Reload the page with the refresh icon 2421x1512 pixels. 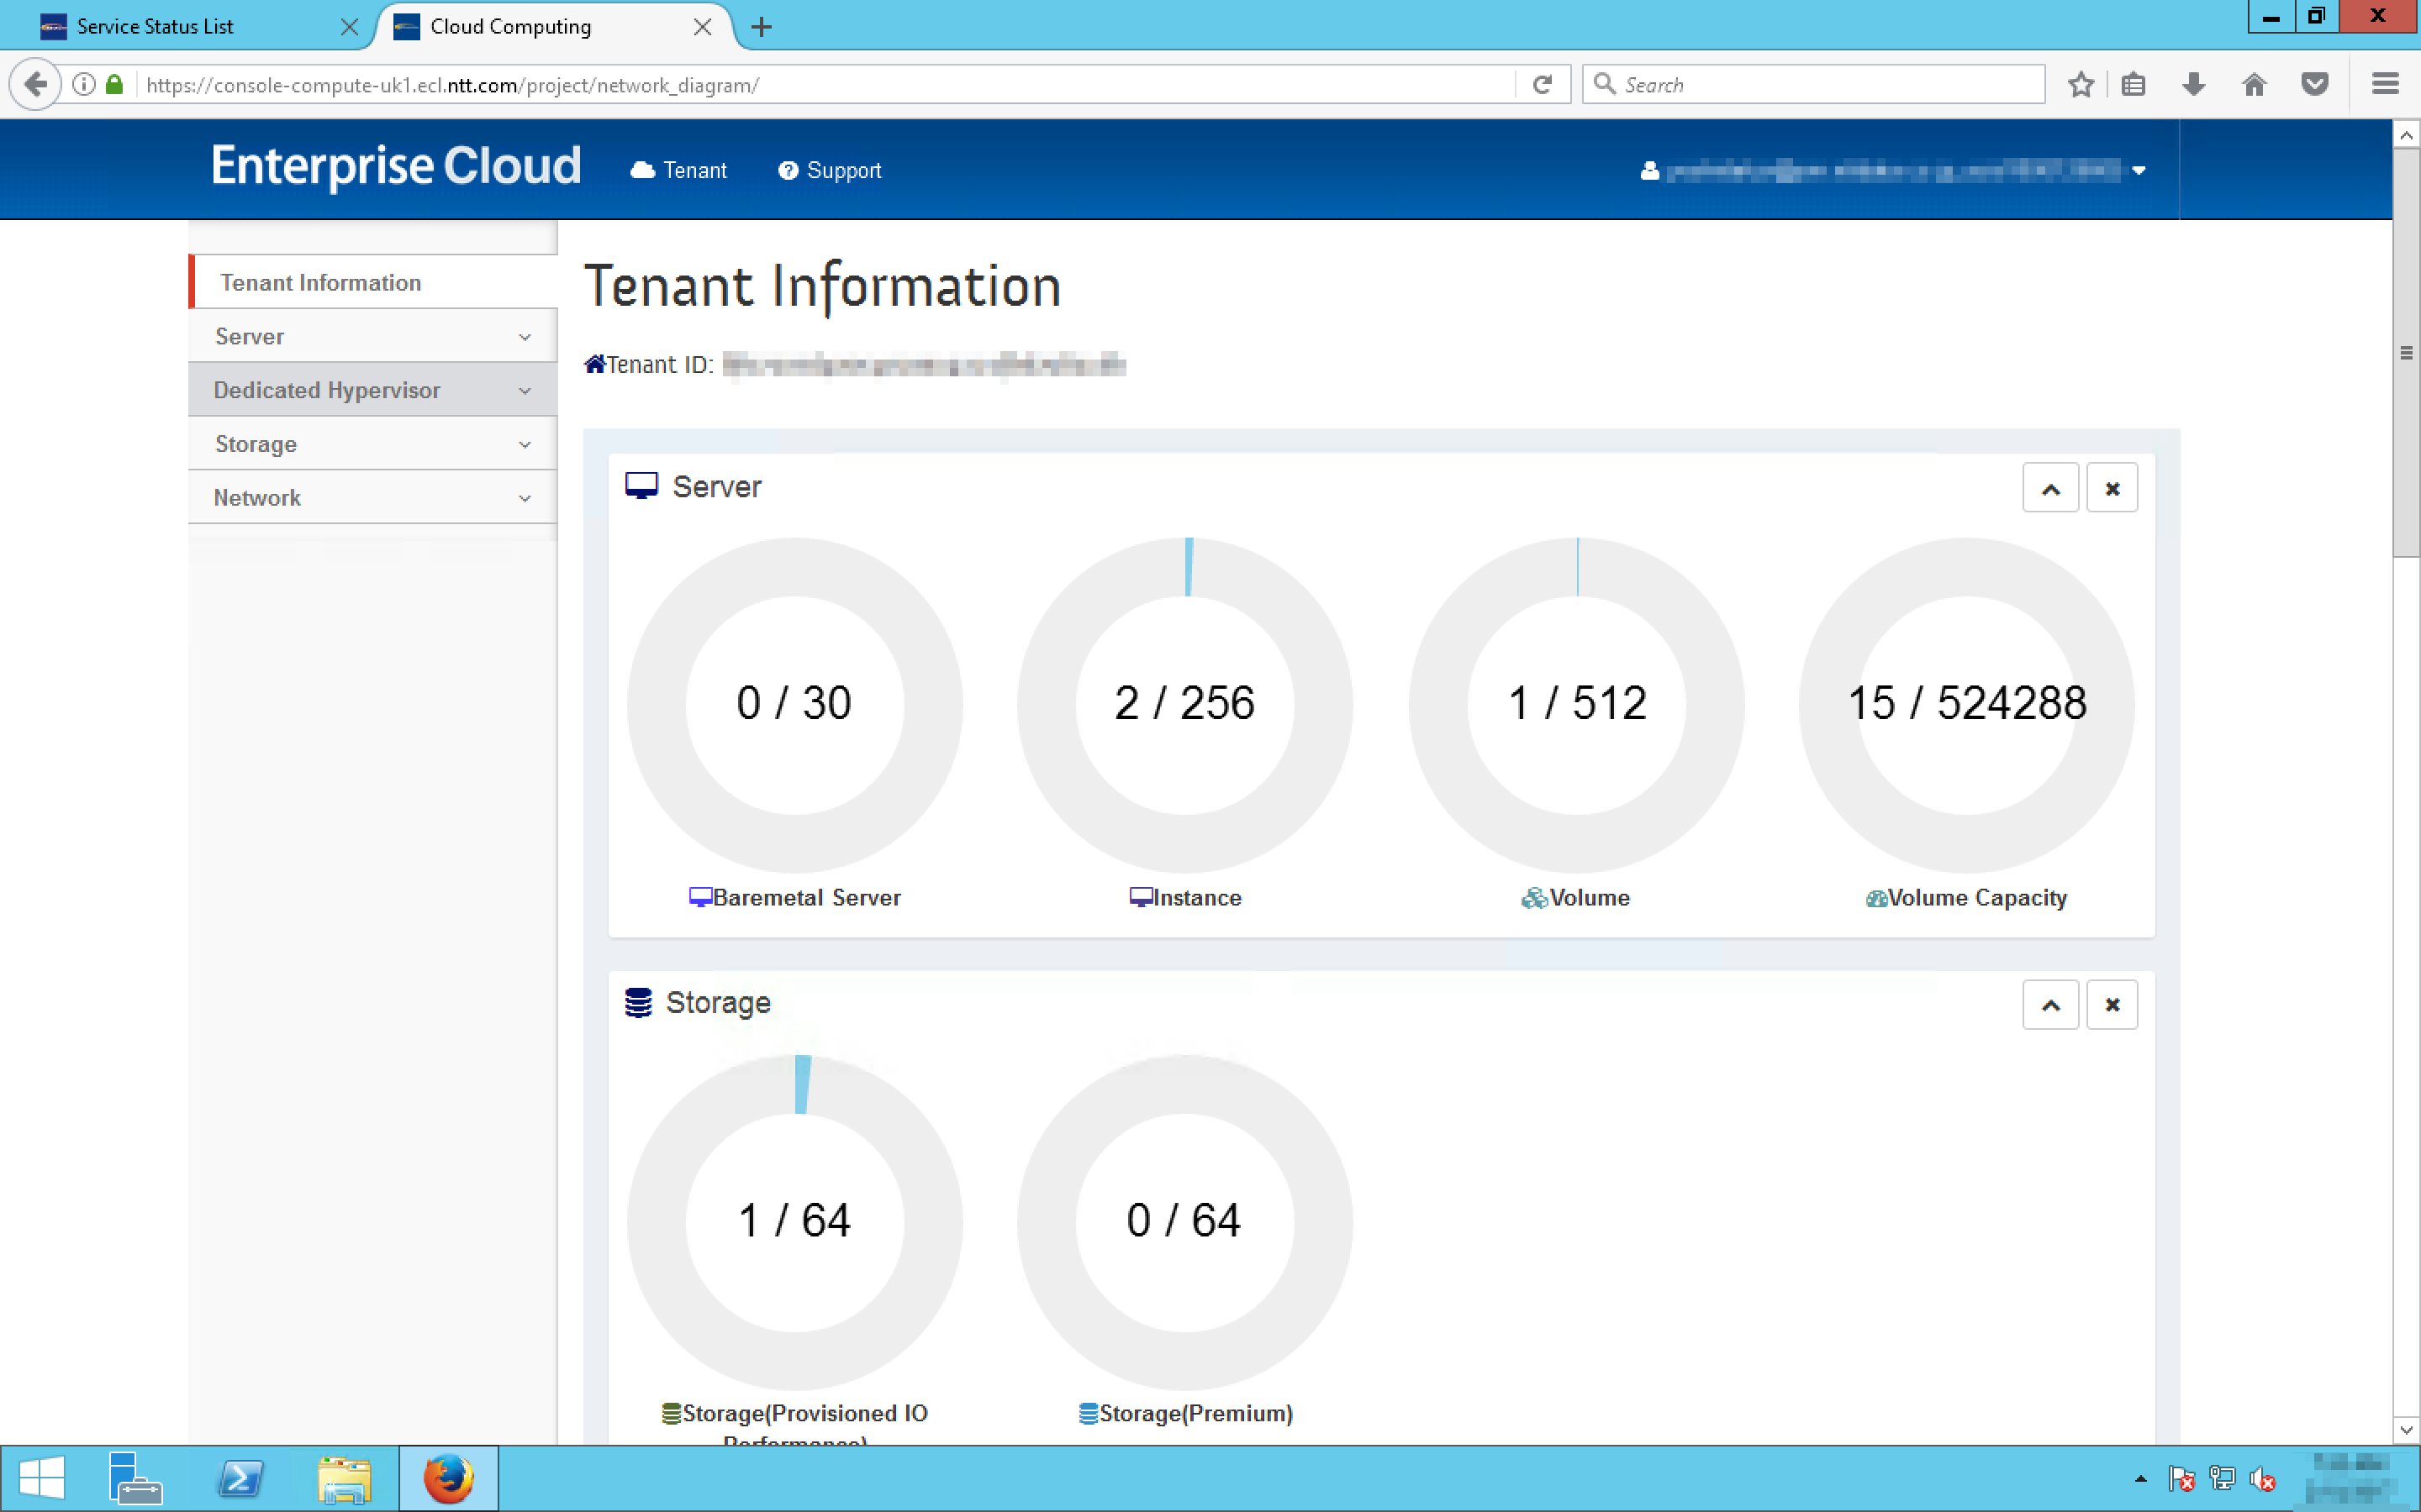(x=1542, y=85)
